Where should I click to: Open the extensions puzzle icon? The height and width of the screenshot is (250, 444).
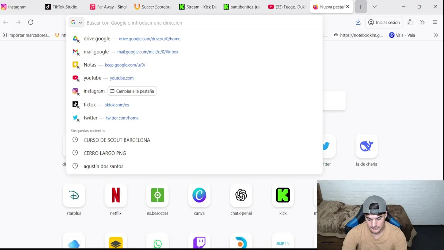click(410, 22)
